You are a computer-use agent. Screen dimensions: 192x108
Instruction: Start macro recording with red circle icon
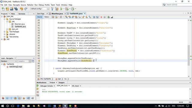pyautogui.click(x=101, y=17)
